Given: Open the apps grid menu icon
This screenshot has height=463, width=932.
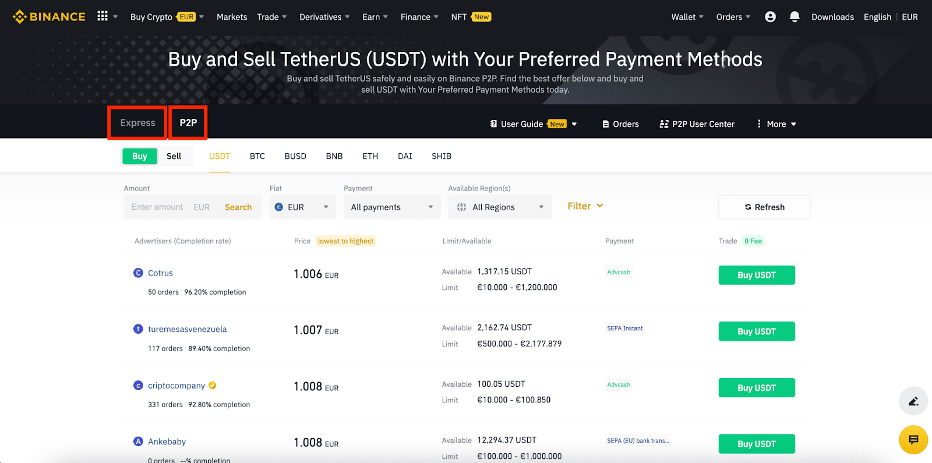Looking at the screenshot, I should tap(103, 16).
